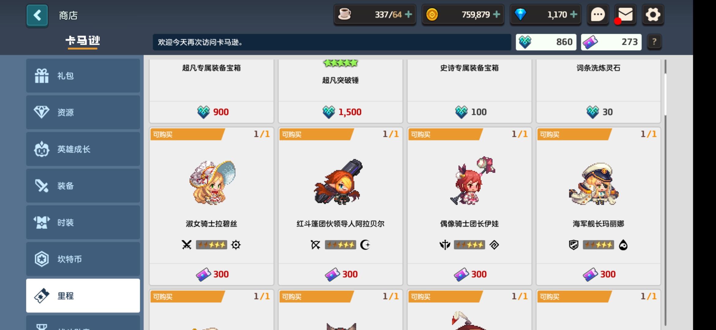716x330 pixels.
Task: Add gold coins with plus button
Action: 497,14
